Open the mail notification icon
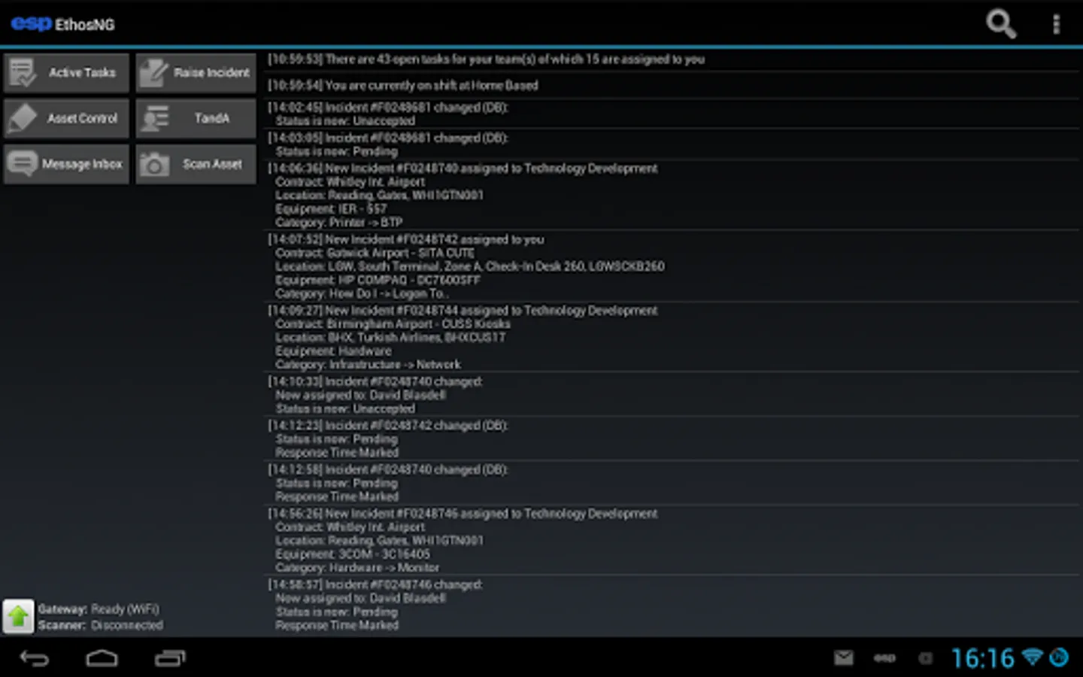 pyautogui.click(x=844, y=658)
